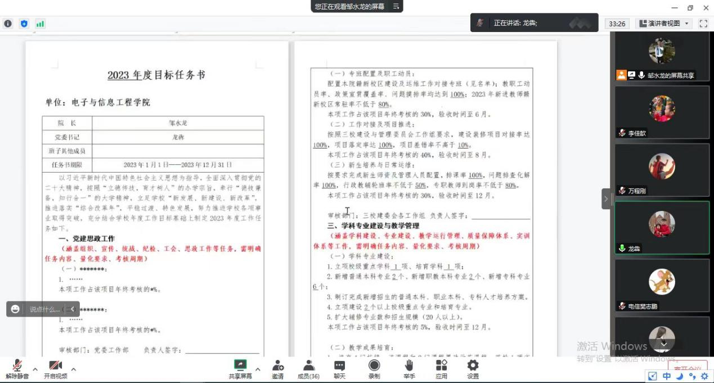The height and width of the screenshot is (383, 714).
Task: Select 龙犇 participant video tile
Action: 662,227
